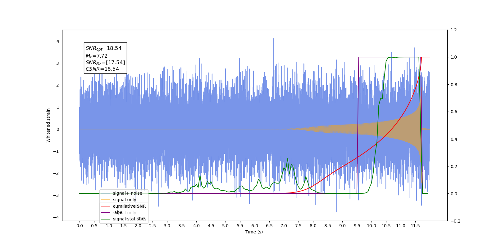Click the 9.5 tick on time axis
497x248 pixels.
tap(357, 226)
